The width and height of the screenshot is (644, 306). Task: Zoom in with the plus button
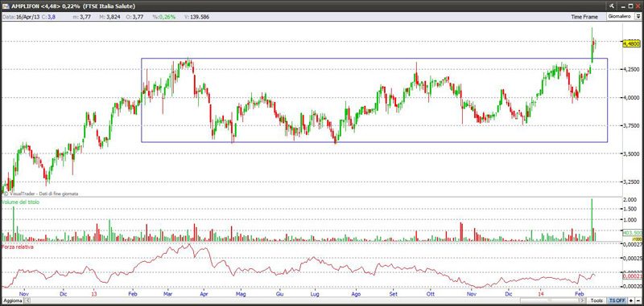[x=631, y=300]
